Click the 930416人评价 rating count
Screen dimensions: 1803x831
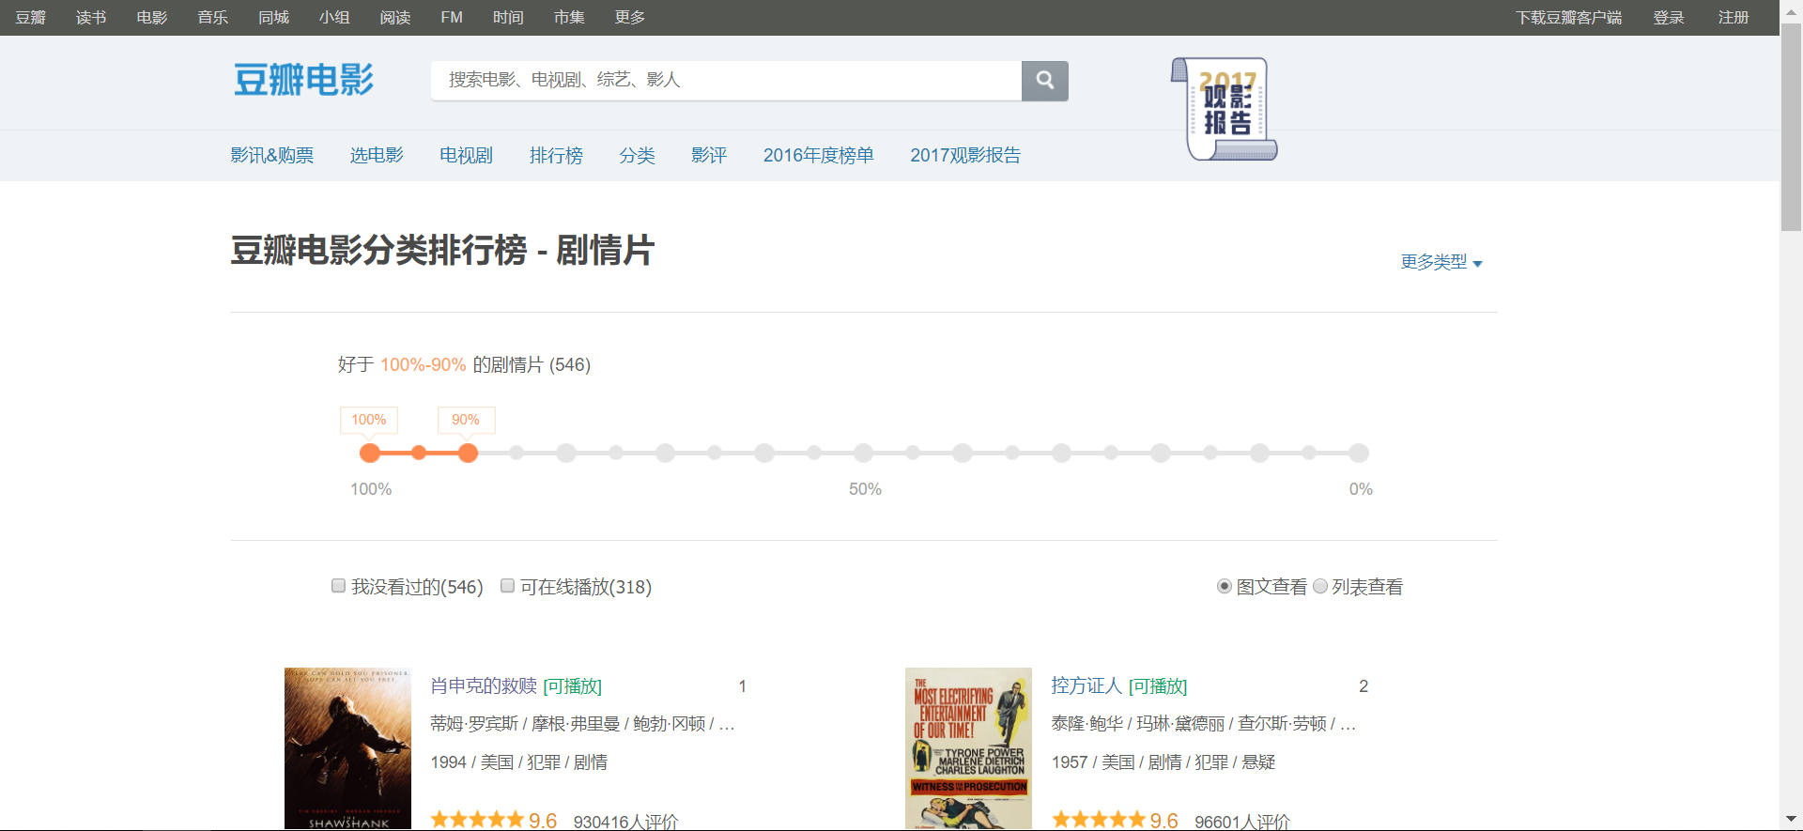[625, 822]
